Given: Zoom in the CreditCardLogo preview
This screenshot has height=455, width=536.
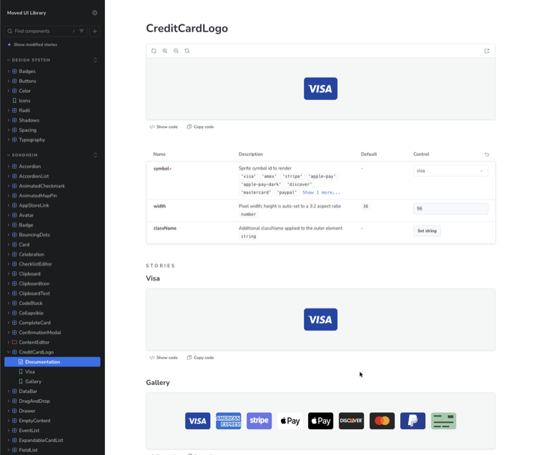Looking at the screenshot, I should pos(165,51).
